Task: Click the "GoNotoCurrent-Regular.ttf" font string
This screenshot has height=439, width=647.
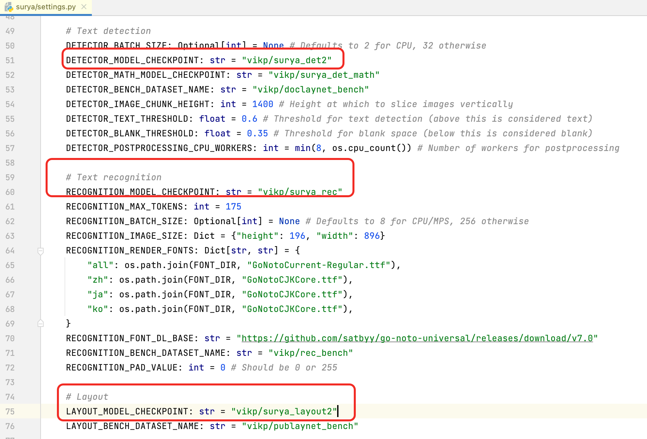Action: pos(319,265)
